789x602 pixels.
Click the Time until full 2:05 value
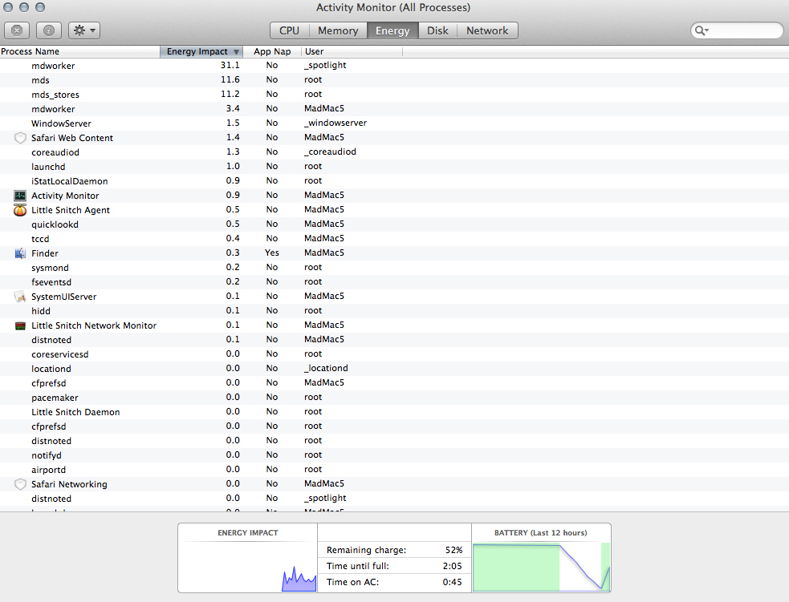(453, 566)
